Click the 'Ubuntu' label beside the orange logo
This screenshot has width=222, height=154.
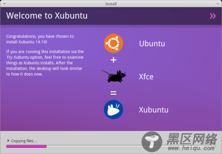152,44
